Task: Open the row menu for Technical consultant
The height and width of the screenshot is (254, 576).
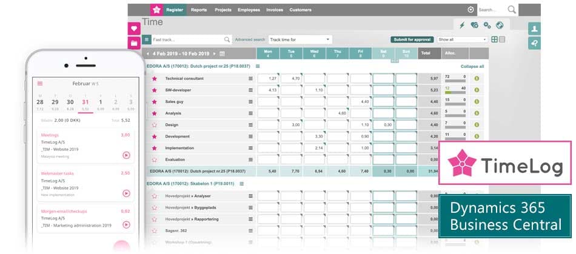Action: pyautogui.click(x=250, y=79)
